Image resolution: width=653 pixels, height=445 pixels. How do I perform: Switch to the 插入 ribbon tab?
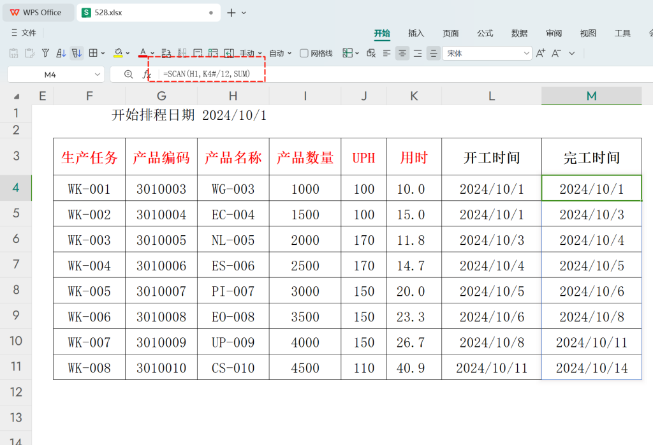[416, 33]
